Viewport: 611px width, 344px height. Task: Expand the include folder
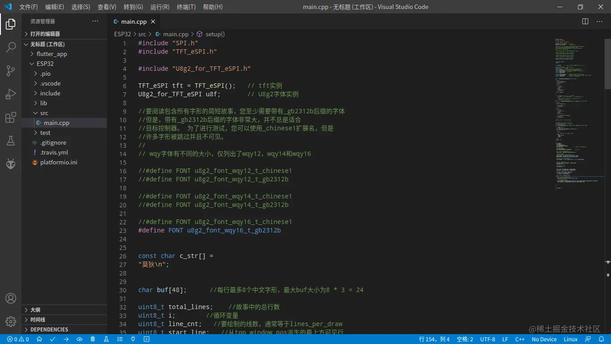(x=64, y=93)
